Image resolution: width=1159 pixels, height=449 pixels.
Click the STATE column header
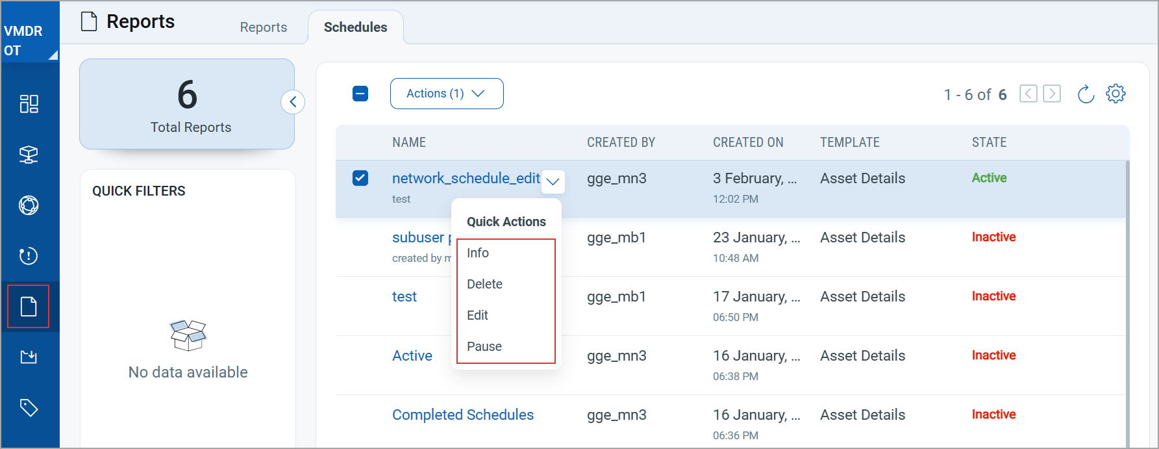pos(989,142)
